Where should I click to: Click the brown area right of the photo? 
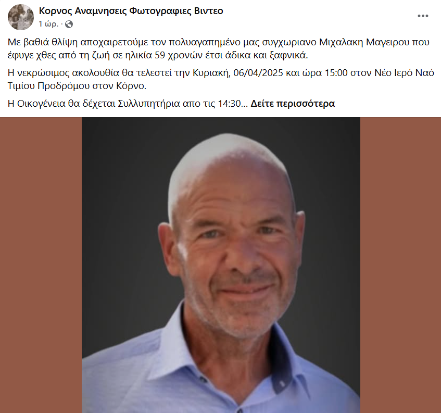pos(400,265)
